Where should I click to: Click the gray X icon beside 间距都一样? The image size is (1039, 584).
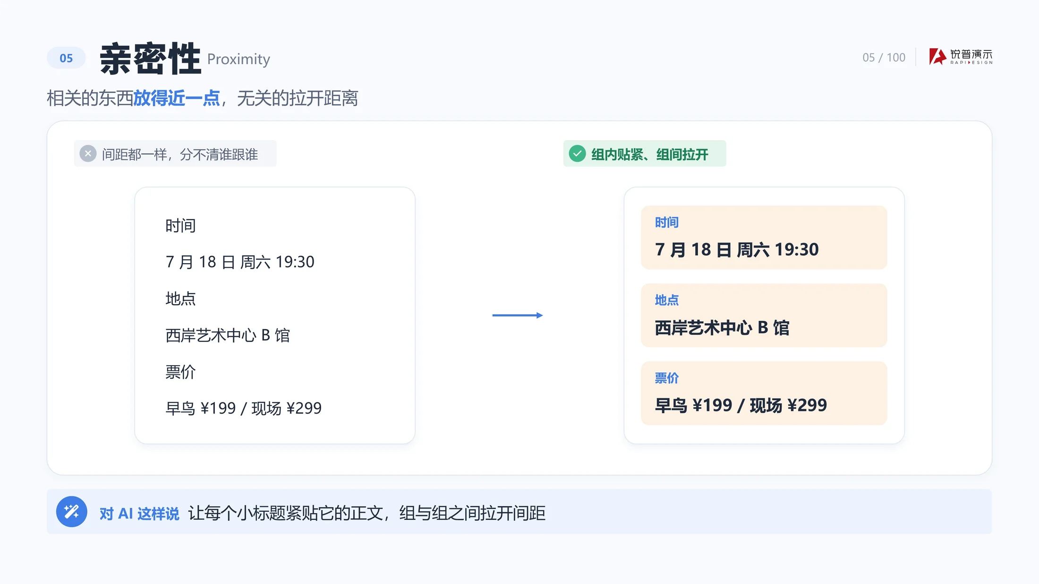[88, 154]
